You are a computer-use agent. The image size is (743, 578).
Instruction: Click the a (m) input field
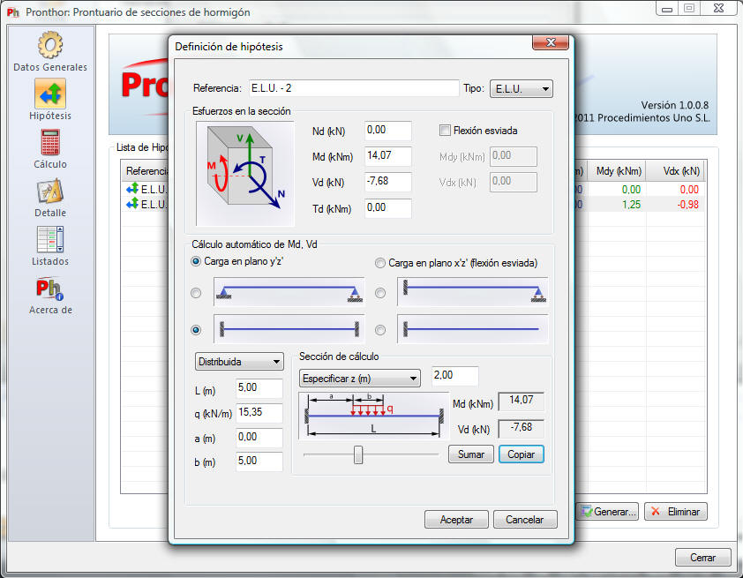pos(259,438)
